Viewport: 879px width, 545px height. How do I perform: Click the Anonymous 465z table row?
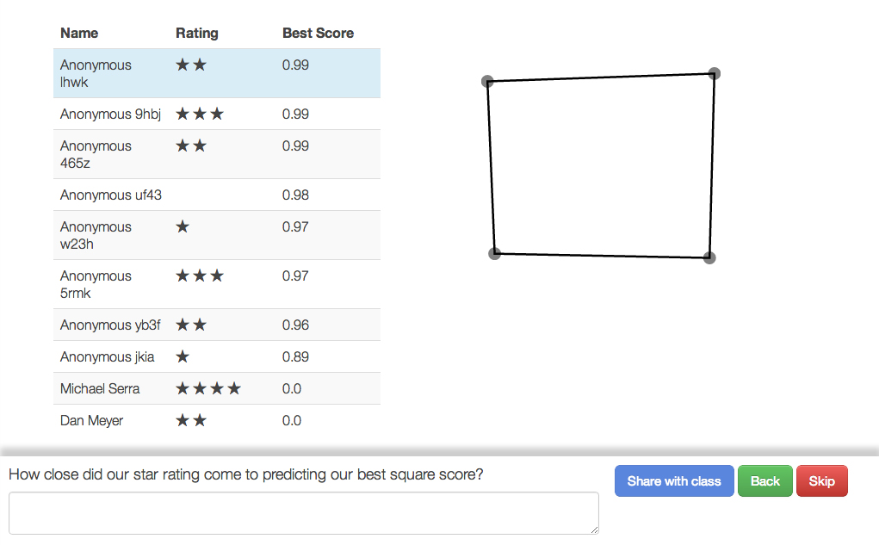click(216, 154)
